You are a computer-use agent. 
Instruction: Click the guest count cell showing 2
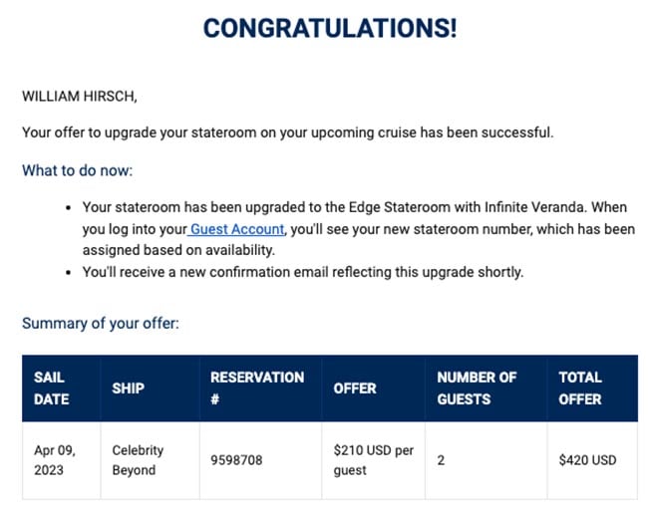pyautogui.click(x=486, y=460)
